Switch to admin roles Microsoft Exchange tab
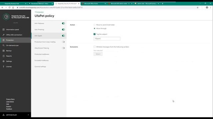 (147, 4)
